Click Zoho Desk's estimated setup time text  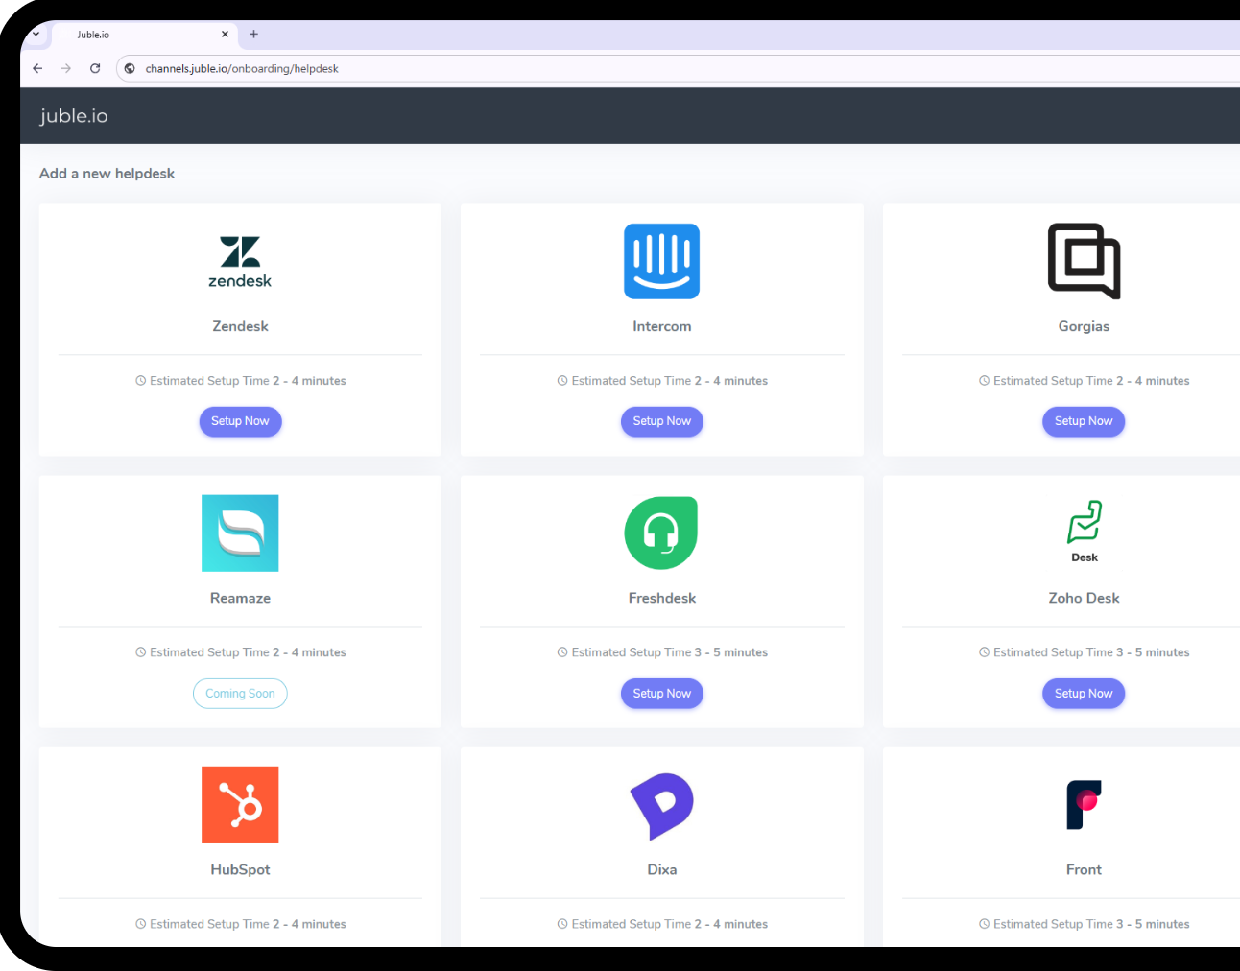coord(1091,652)
